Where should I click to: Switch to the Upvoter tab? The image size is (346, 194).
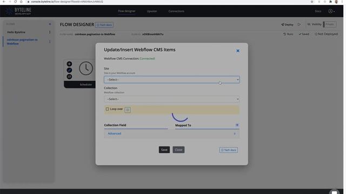(x=152, y=11)
